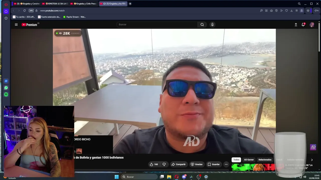Add page to favorites with heart icon

[286, 10]
